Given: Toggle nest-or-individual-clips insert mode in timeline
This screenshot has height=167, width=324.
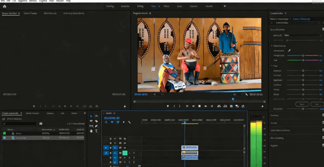Looking at the screenshot, I should (106, 122).
